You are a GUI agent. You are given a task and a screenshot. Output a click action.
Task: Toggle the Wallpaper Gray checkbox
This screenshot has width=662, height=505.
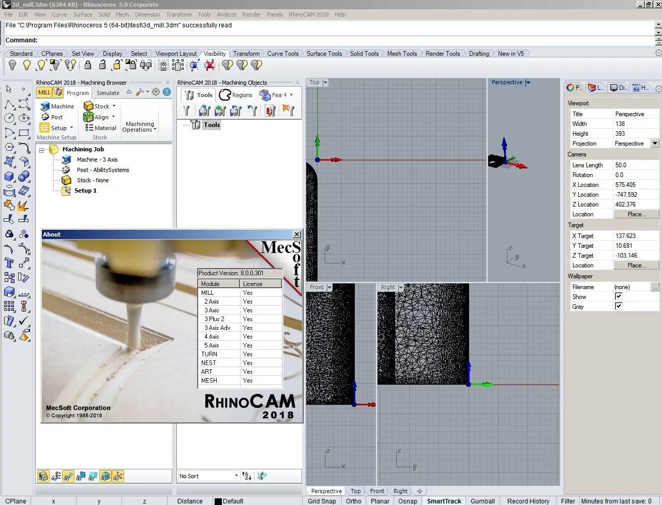619,306
